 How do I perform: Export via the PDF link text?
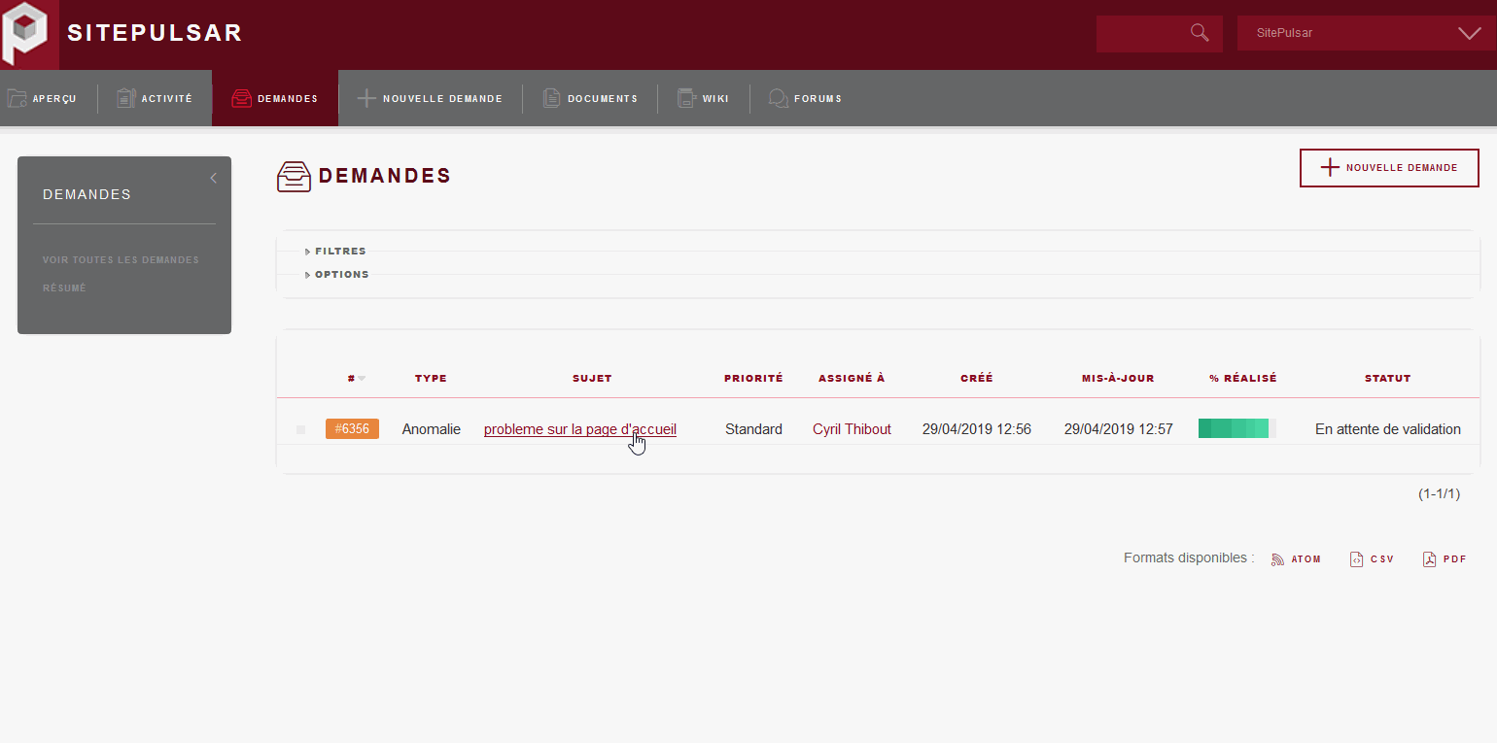1455,559
